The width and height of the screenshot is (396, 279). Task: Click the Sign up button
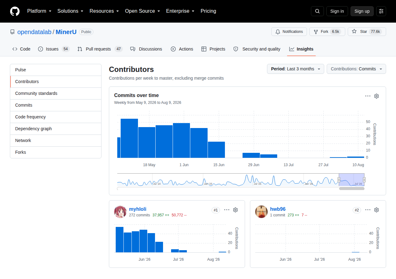(362, 11)
